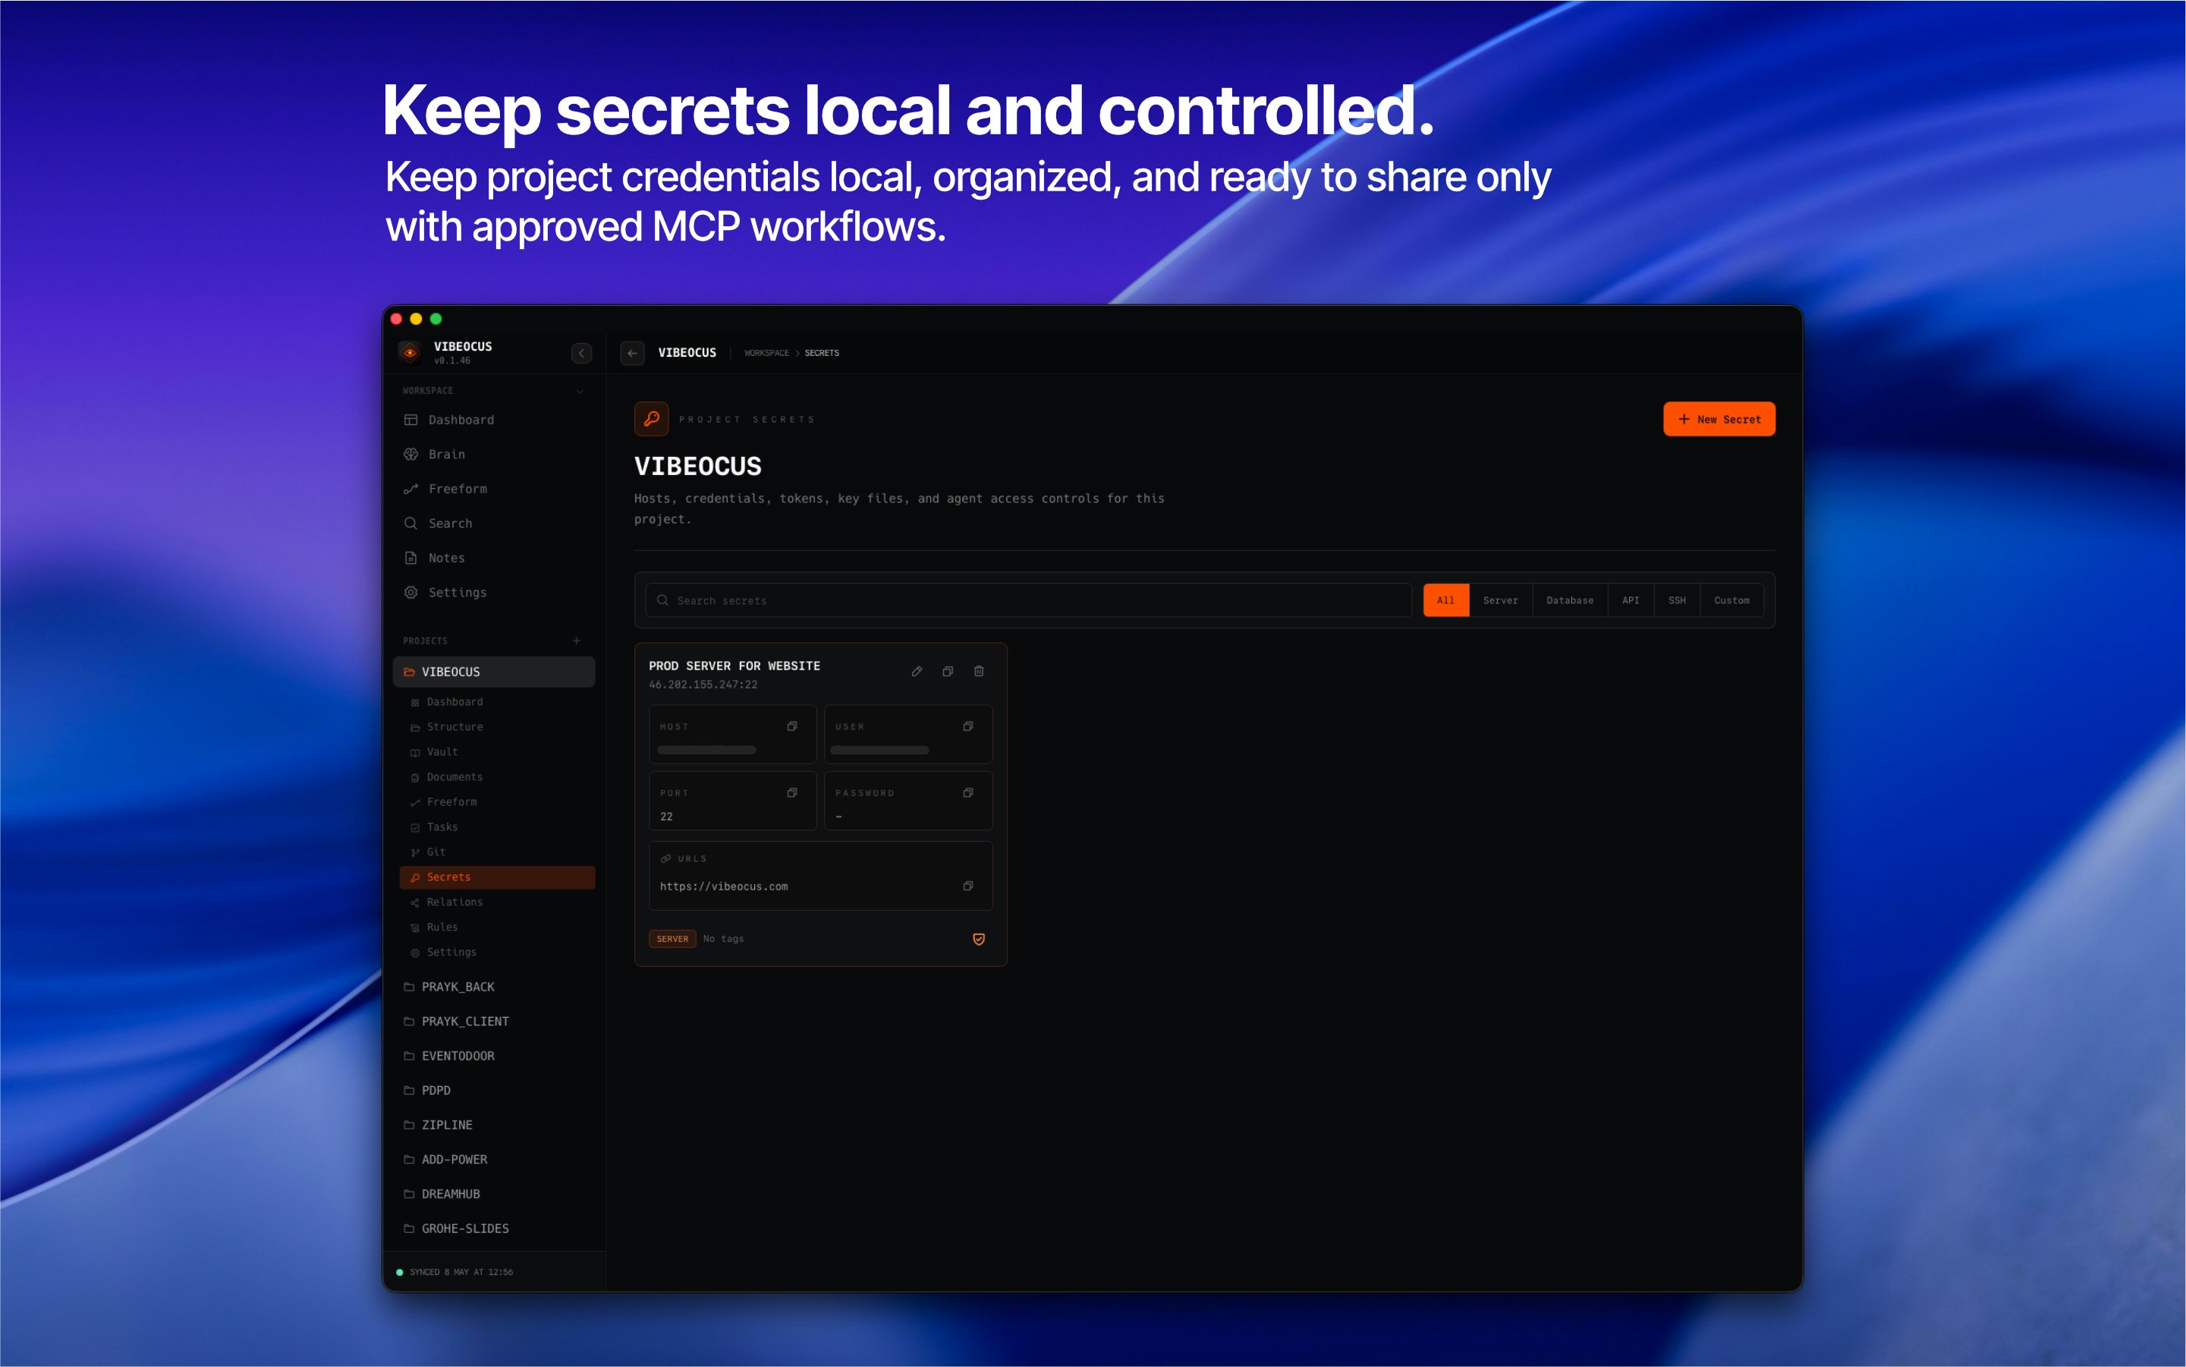Viewport: 2186px width, 1367px height.
Task: Filter secrets by API
Action: point(1631,600)
